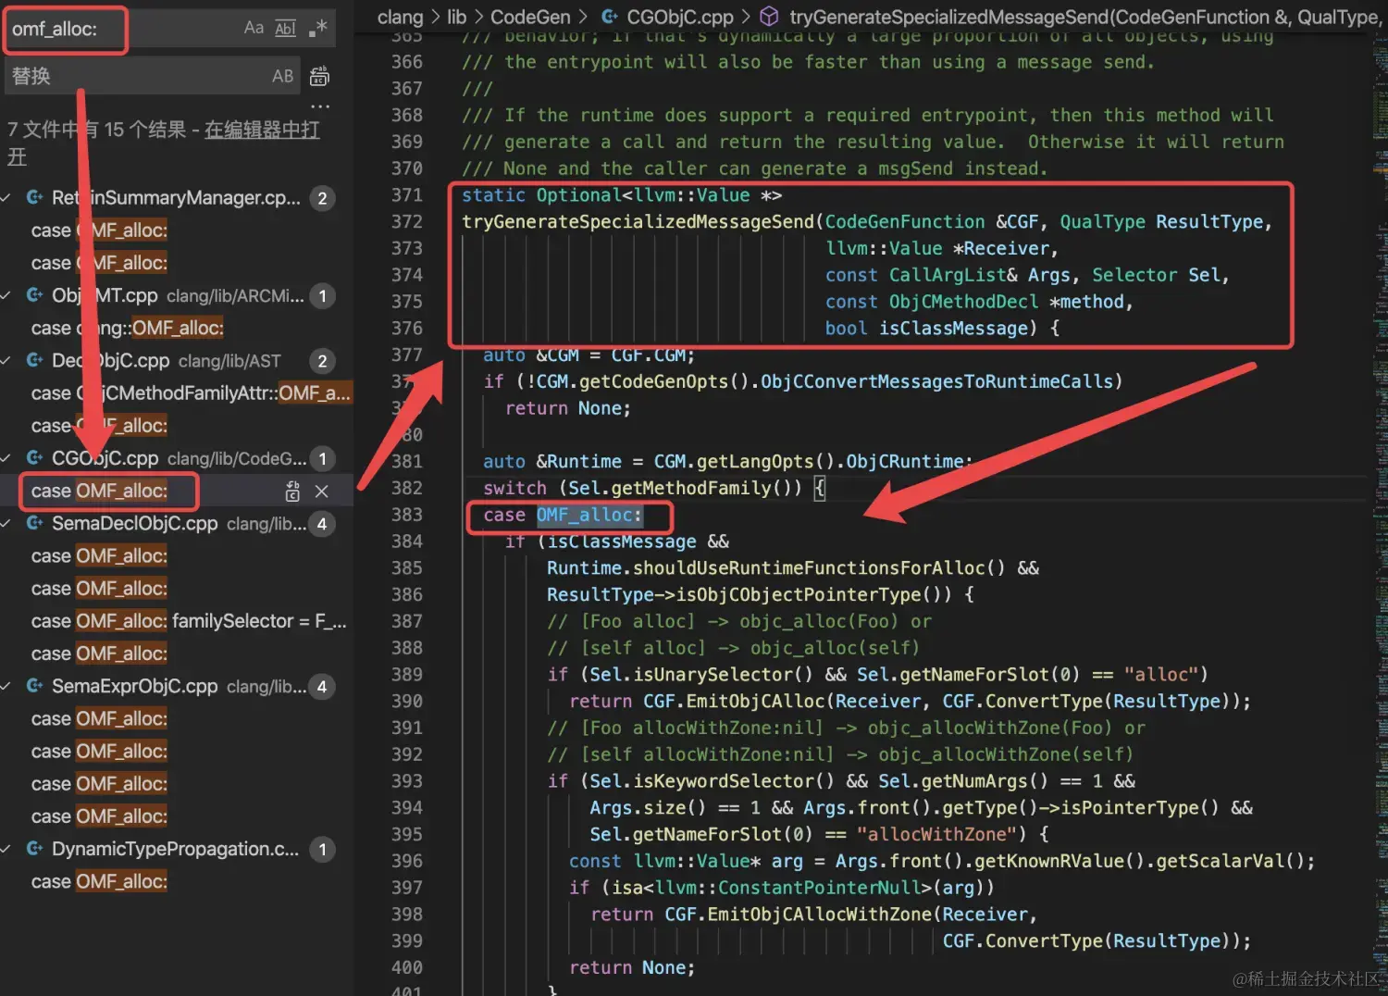Screen dimensions: 1388x996
Task: Open the search details ellipsis toggle
Action: click(320, 106)
